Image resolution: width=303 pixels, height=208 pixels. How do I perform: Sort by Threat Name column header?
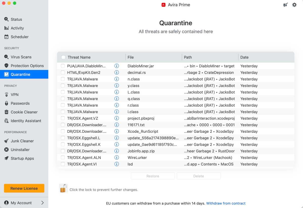(x=79, y=57)
